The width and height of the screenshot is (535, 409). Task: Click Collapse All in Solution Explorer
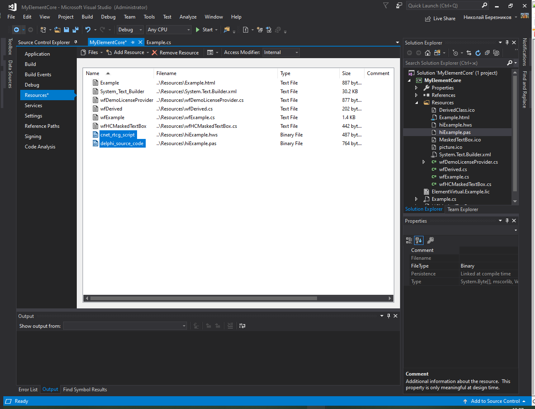click(487, 53)
